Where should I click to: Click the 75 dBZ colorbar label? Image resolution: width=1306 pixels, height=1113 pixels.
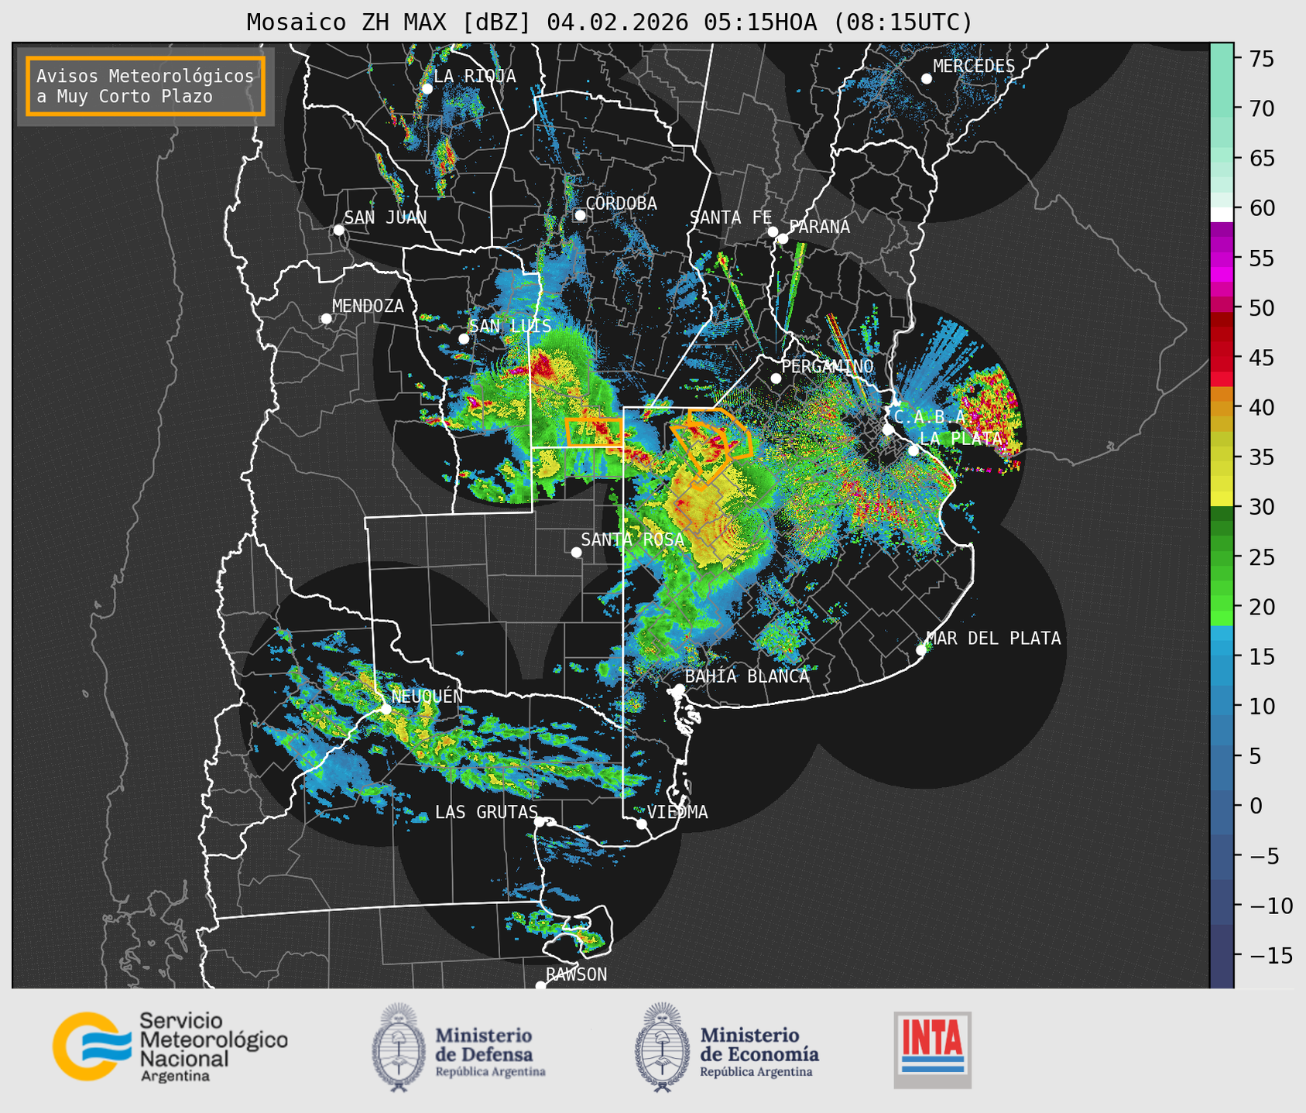pyautogui.click(x=1261, y=59)
